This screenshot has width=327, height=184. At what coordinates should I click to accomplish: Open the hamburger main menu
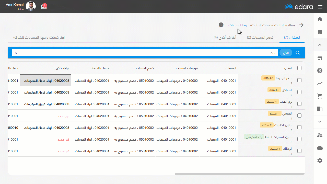click(320, 7)
